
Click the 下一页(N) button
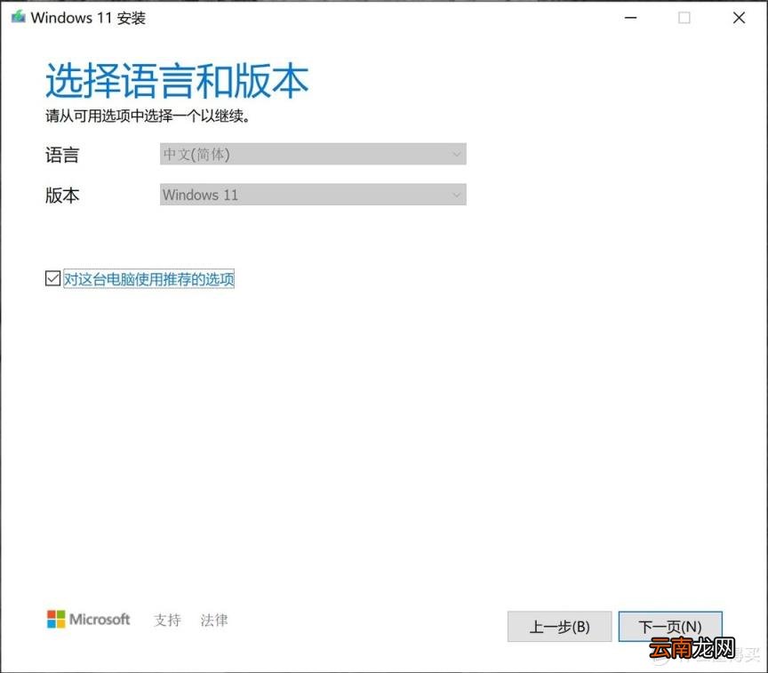pos(670,626)
